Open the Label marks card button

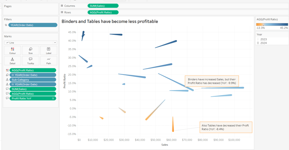coord(49,50)
